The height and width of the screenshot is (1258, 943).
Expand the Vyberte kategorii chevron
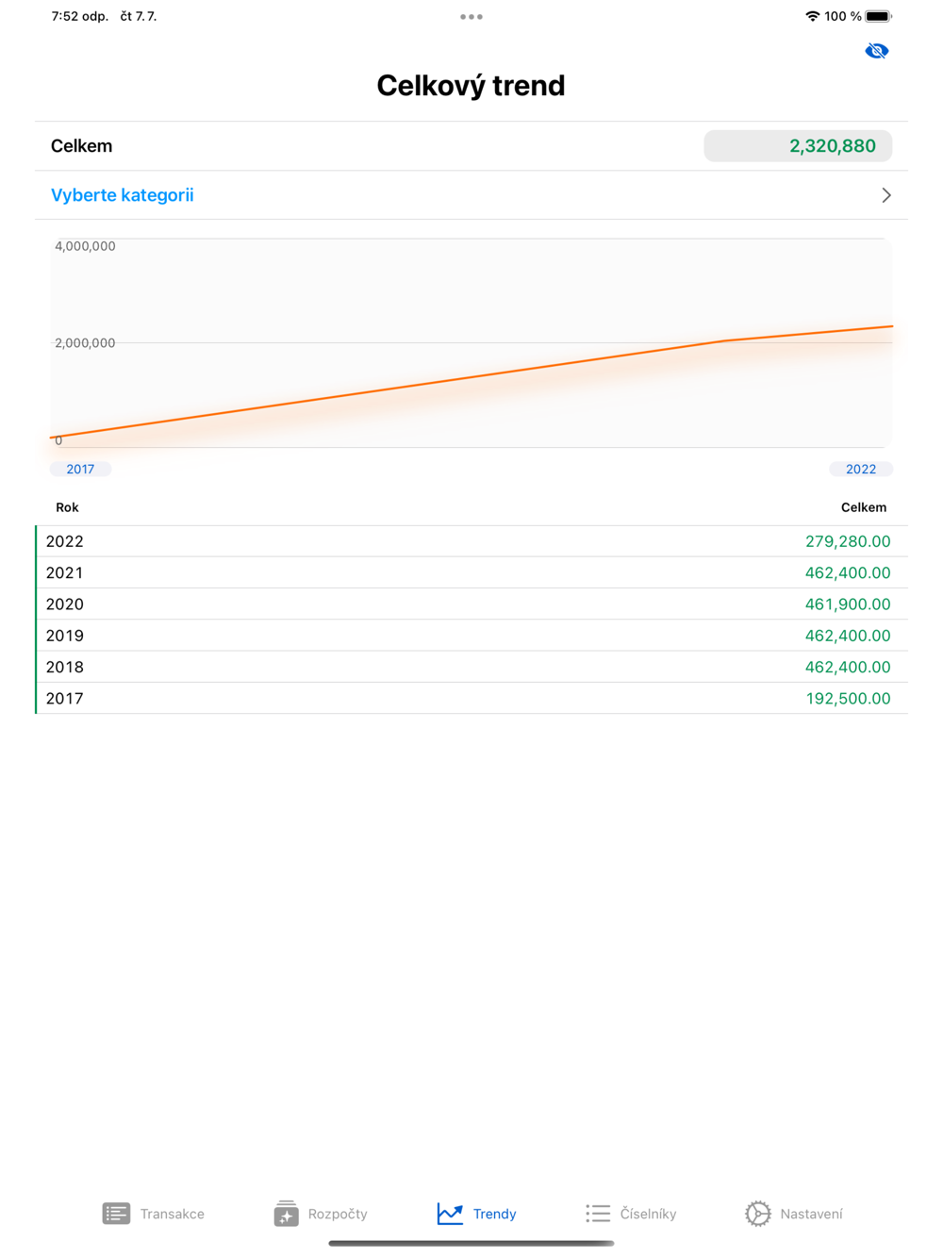(x=886, y=195)
